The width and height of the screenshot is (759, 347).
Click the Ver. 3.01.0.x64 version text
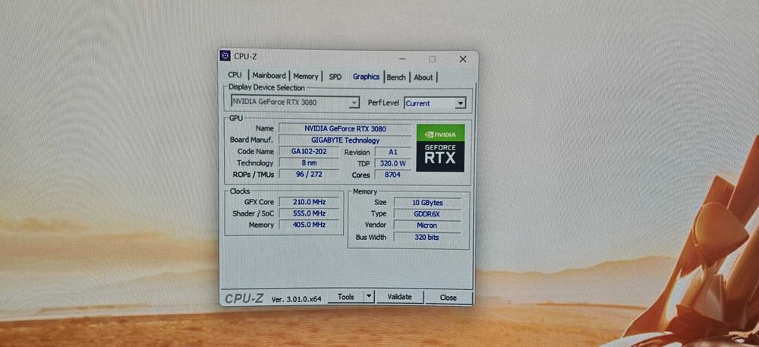296,299
